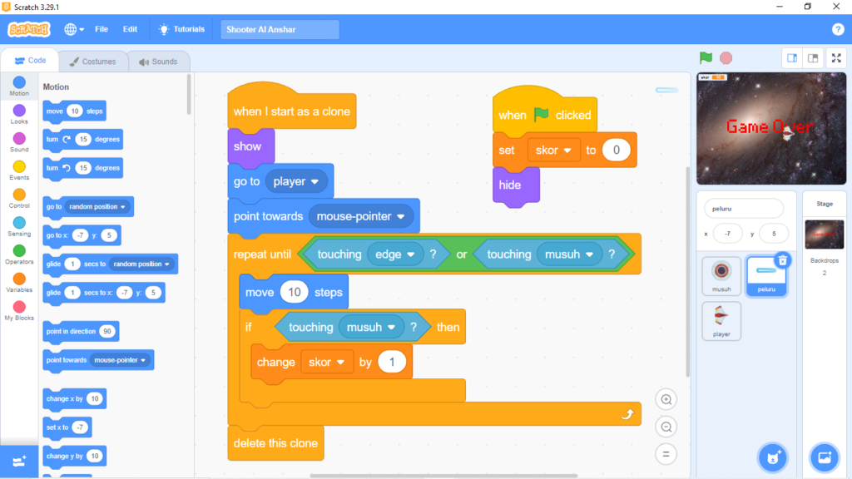Open the language globe menu
Image resolution: width=852 pixels, height=479 pixels.
pos(74,29)
